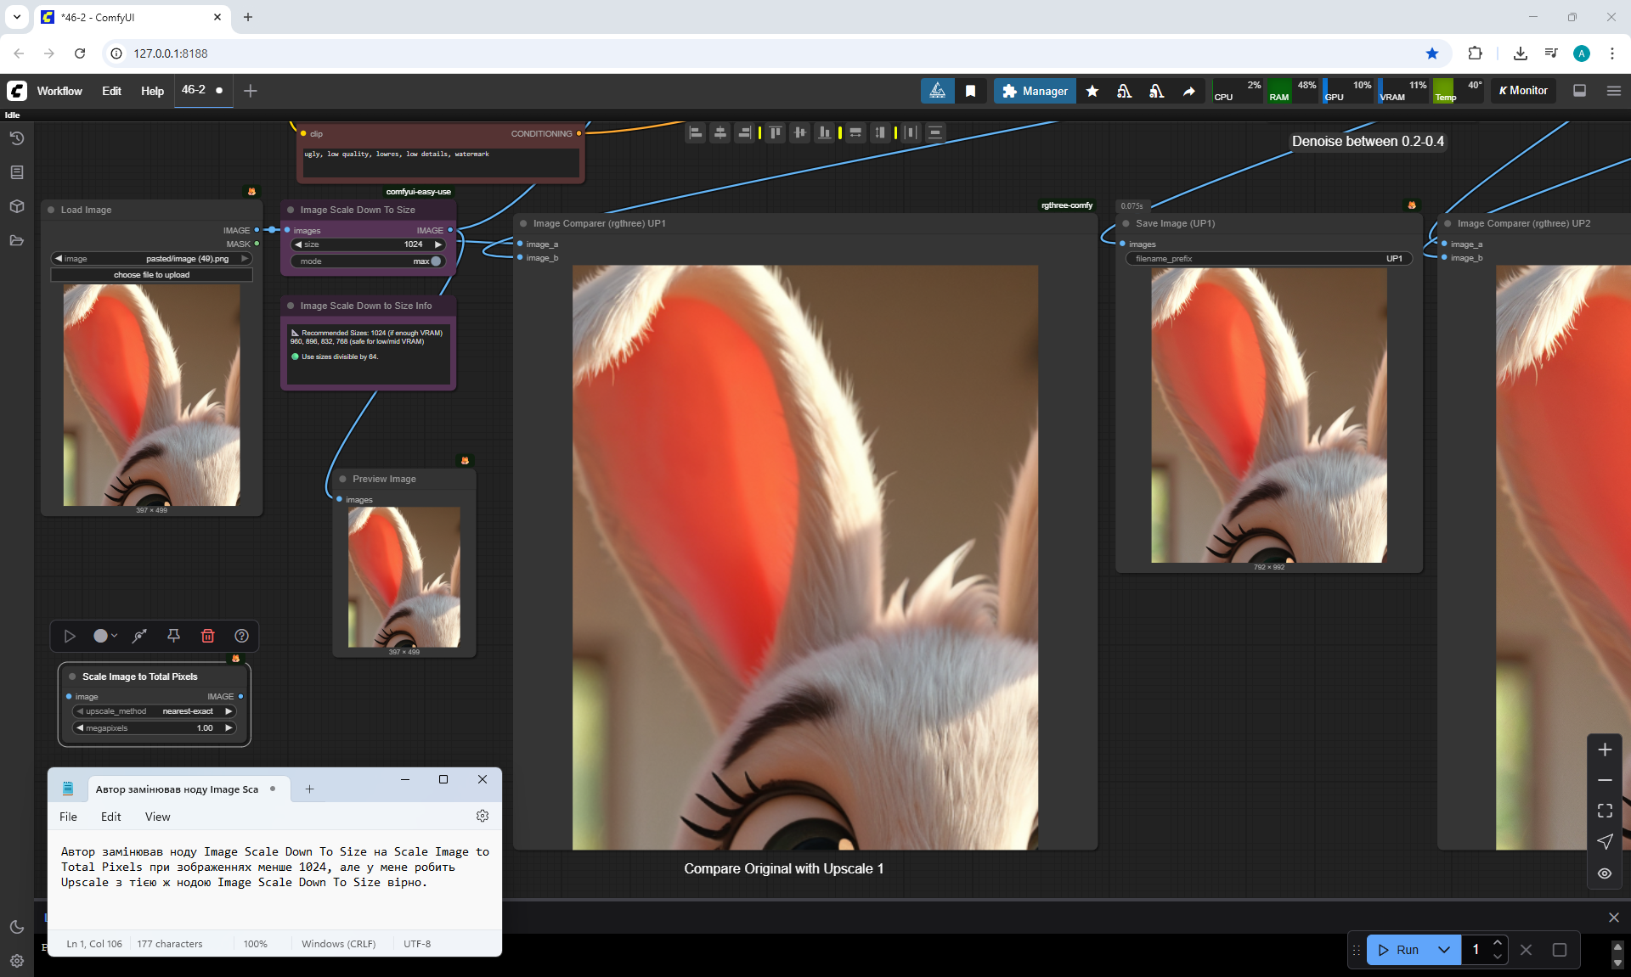
Task: Expand the Run button dropdown arrow
Action: coord(1443,950)
